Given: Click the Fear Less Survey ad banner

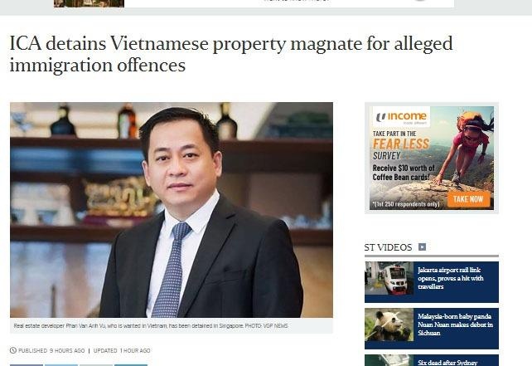Looking at the screenshot, I should [x=432, y=158].
